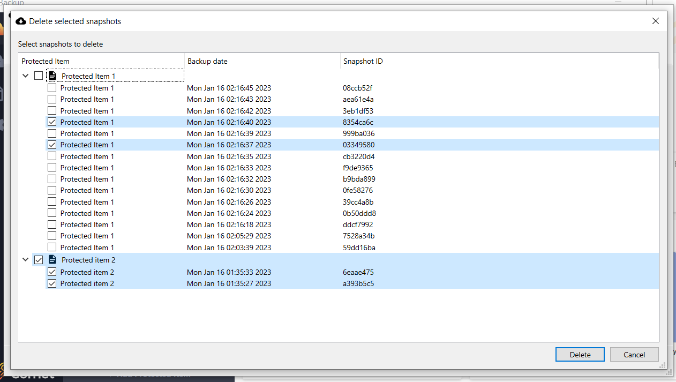Select the snapshot dated Mon Jan 16 02:05:29
Screen dimensions: 676x382
point(229,236)
